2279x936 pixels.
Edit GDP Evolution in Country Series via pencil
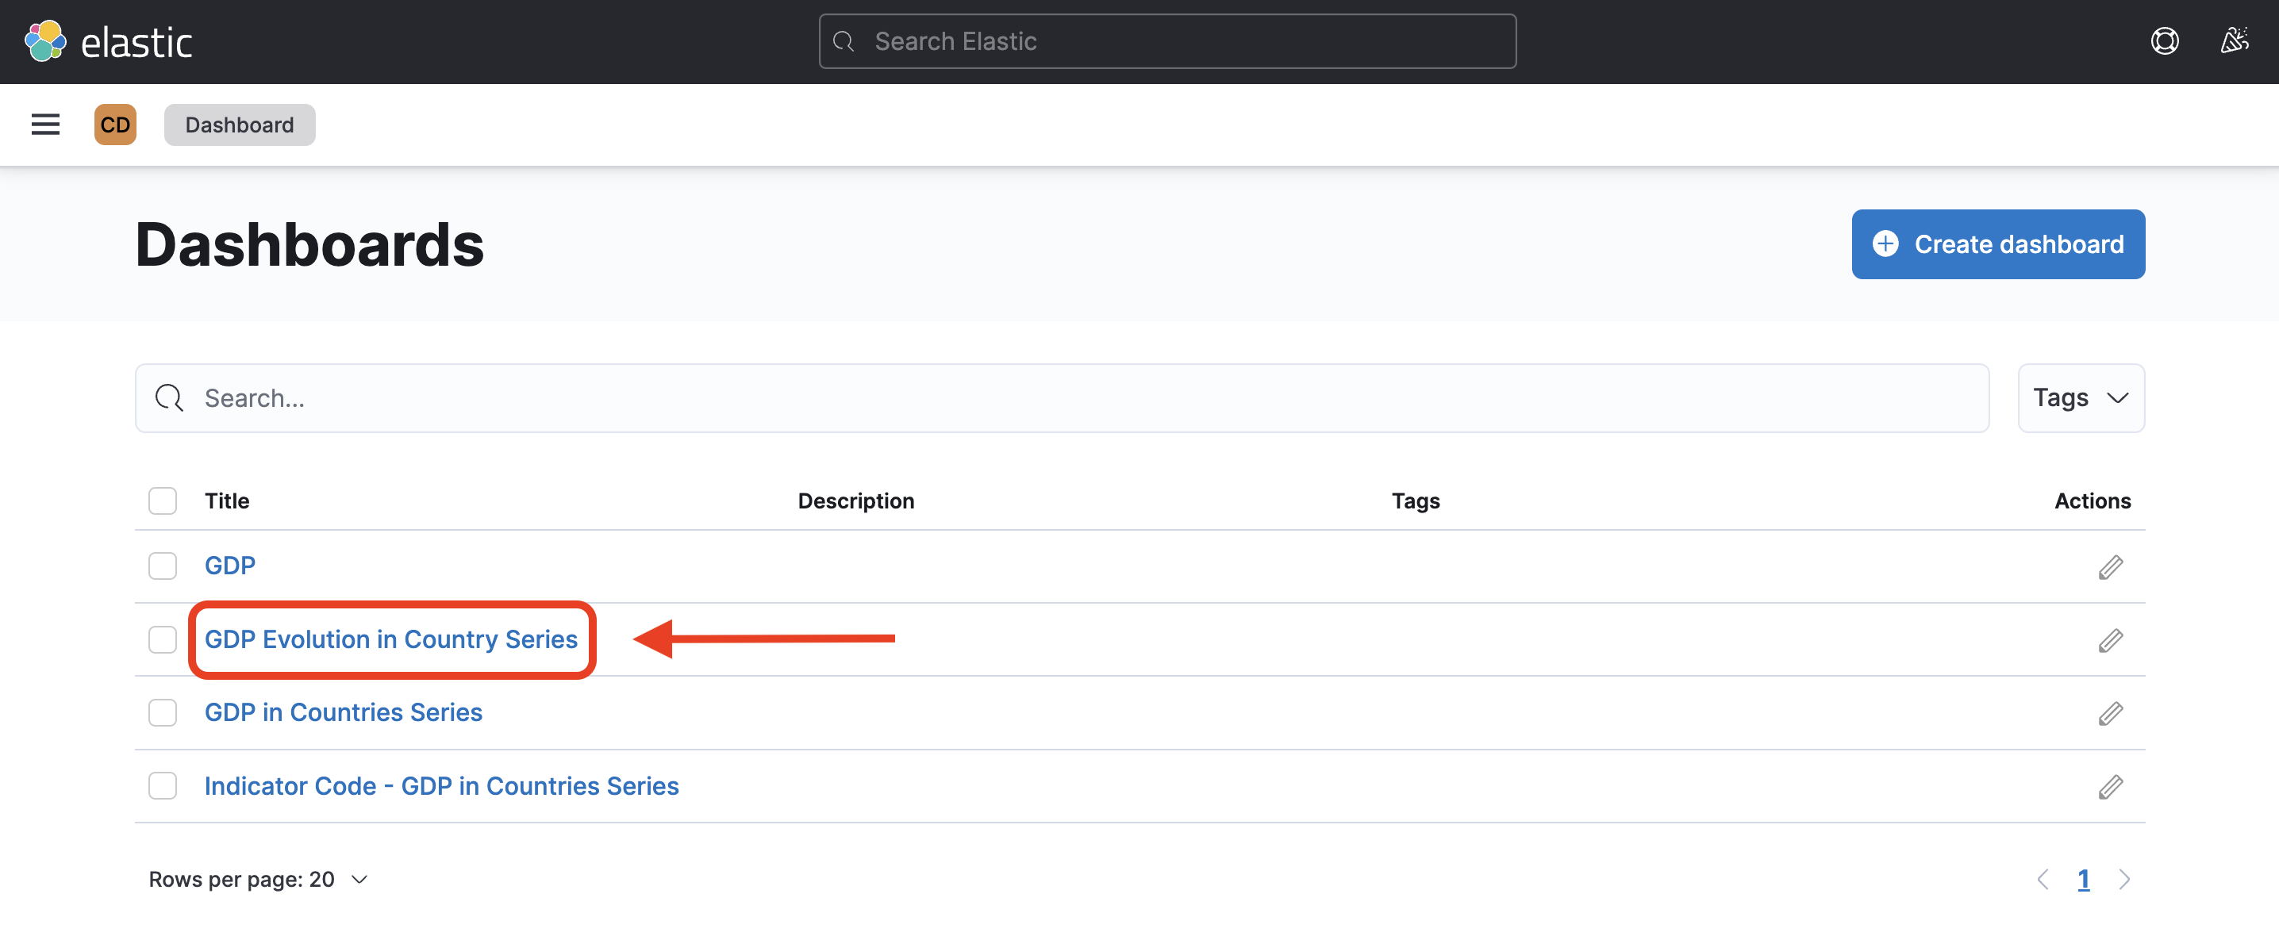2110,640
